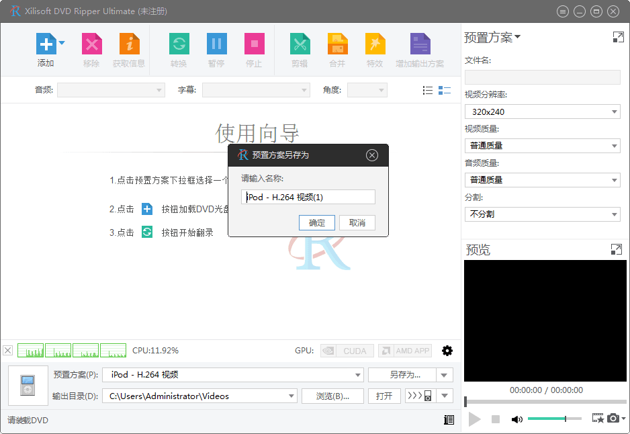
Task: Click the Pause (暂停) toolbar icon
Action: 216,44
